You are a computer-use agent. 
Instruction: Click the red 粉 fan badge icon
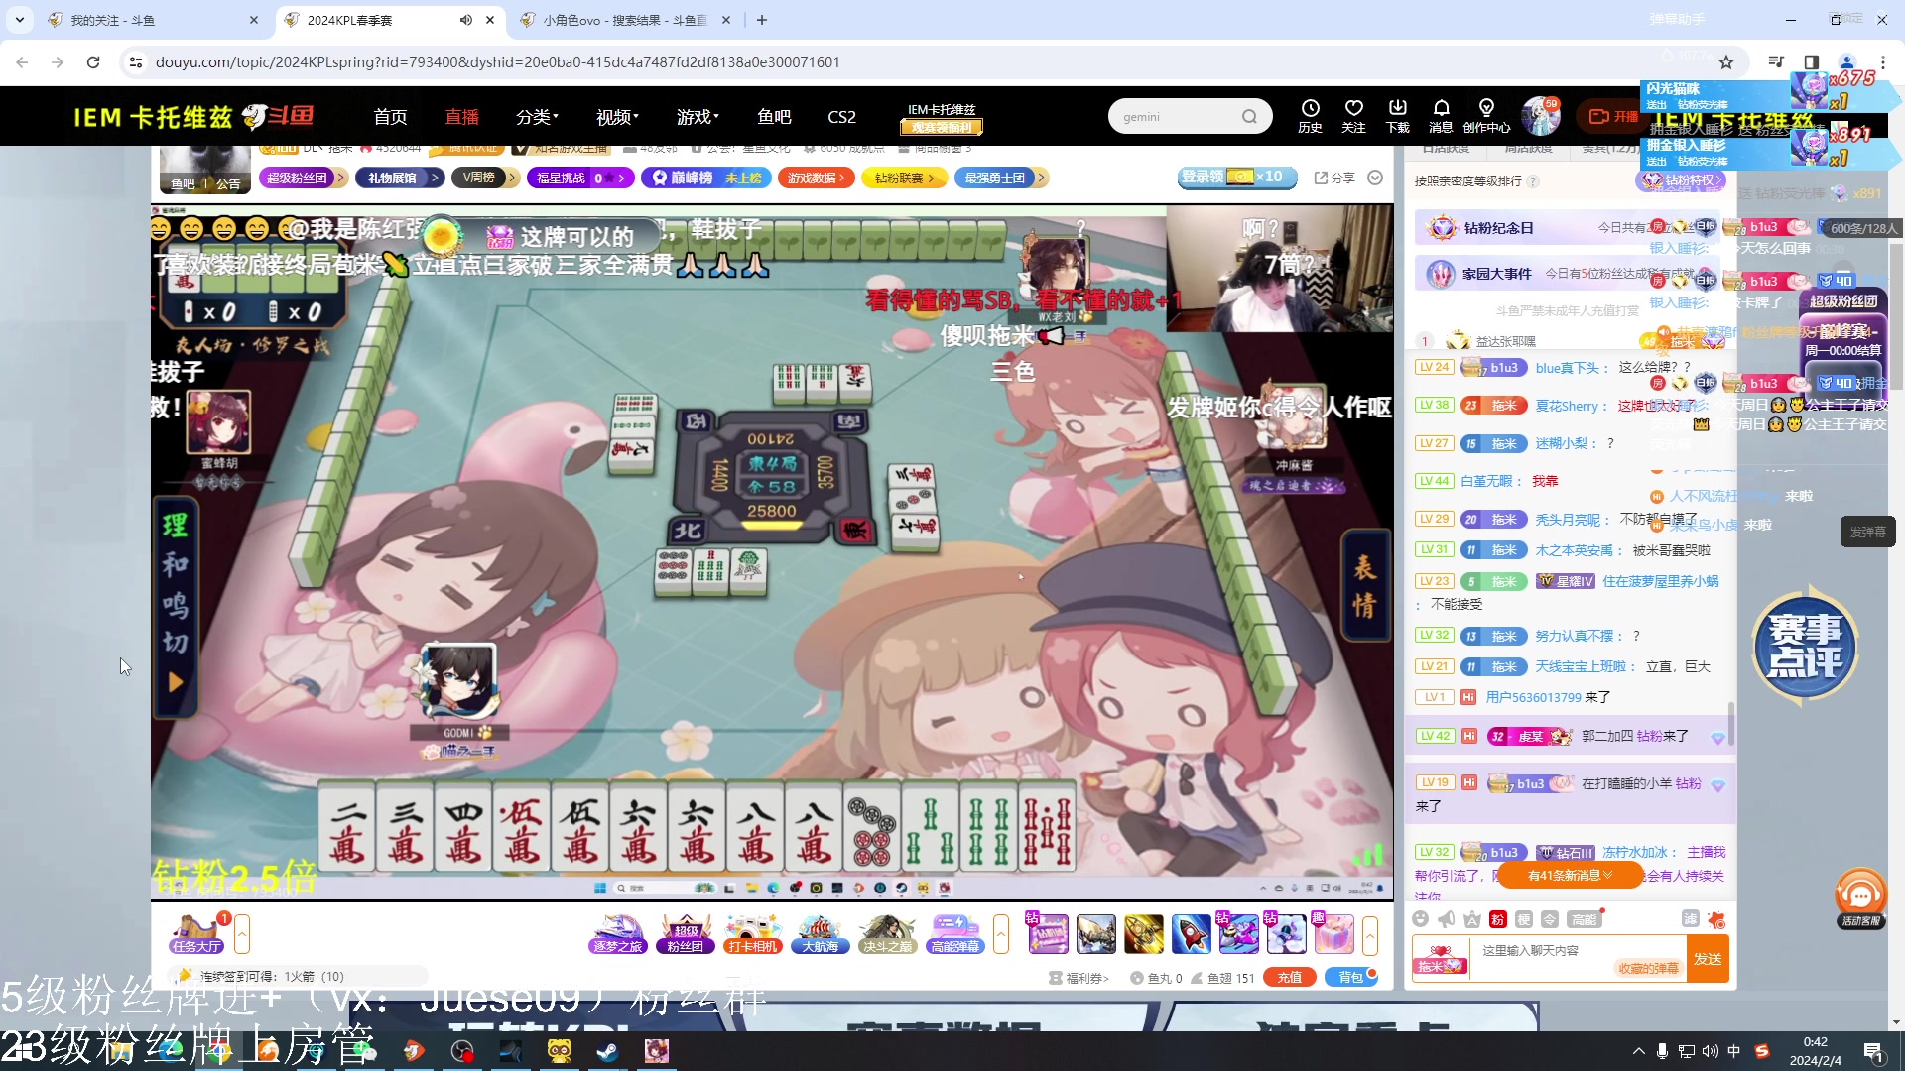[x=1498, y=919]
